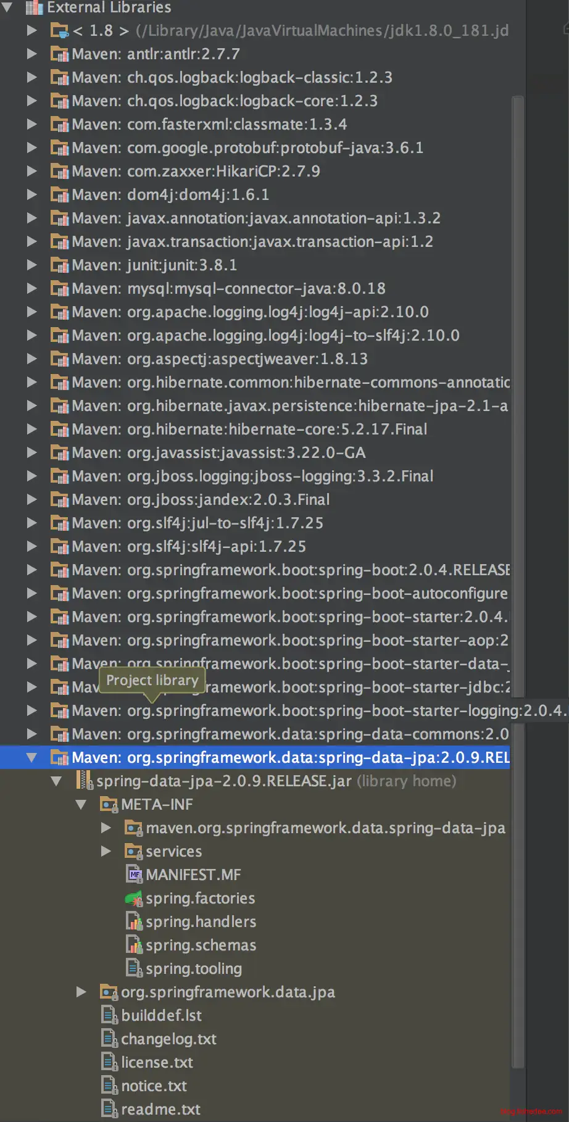Expand the services folder

click(x=106, y=852)
